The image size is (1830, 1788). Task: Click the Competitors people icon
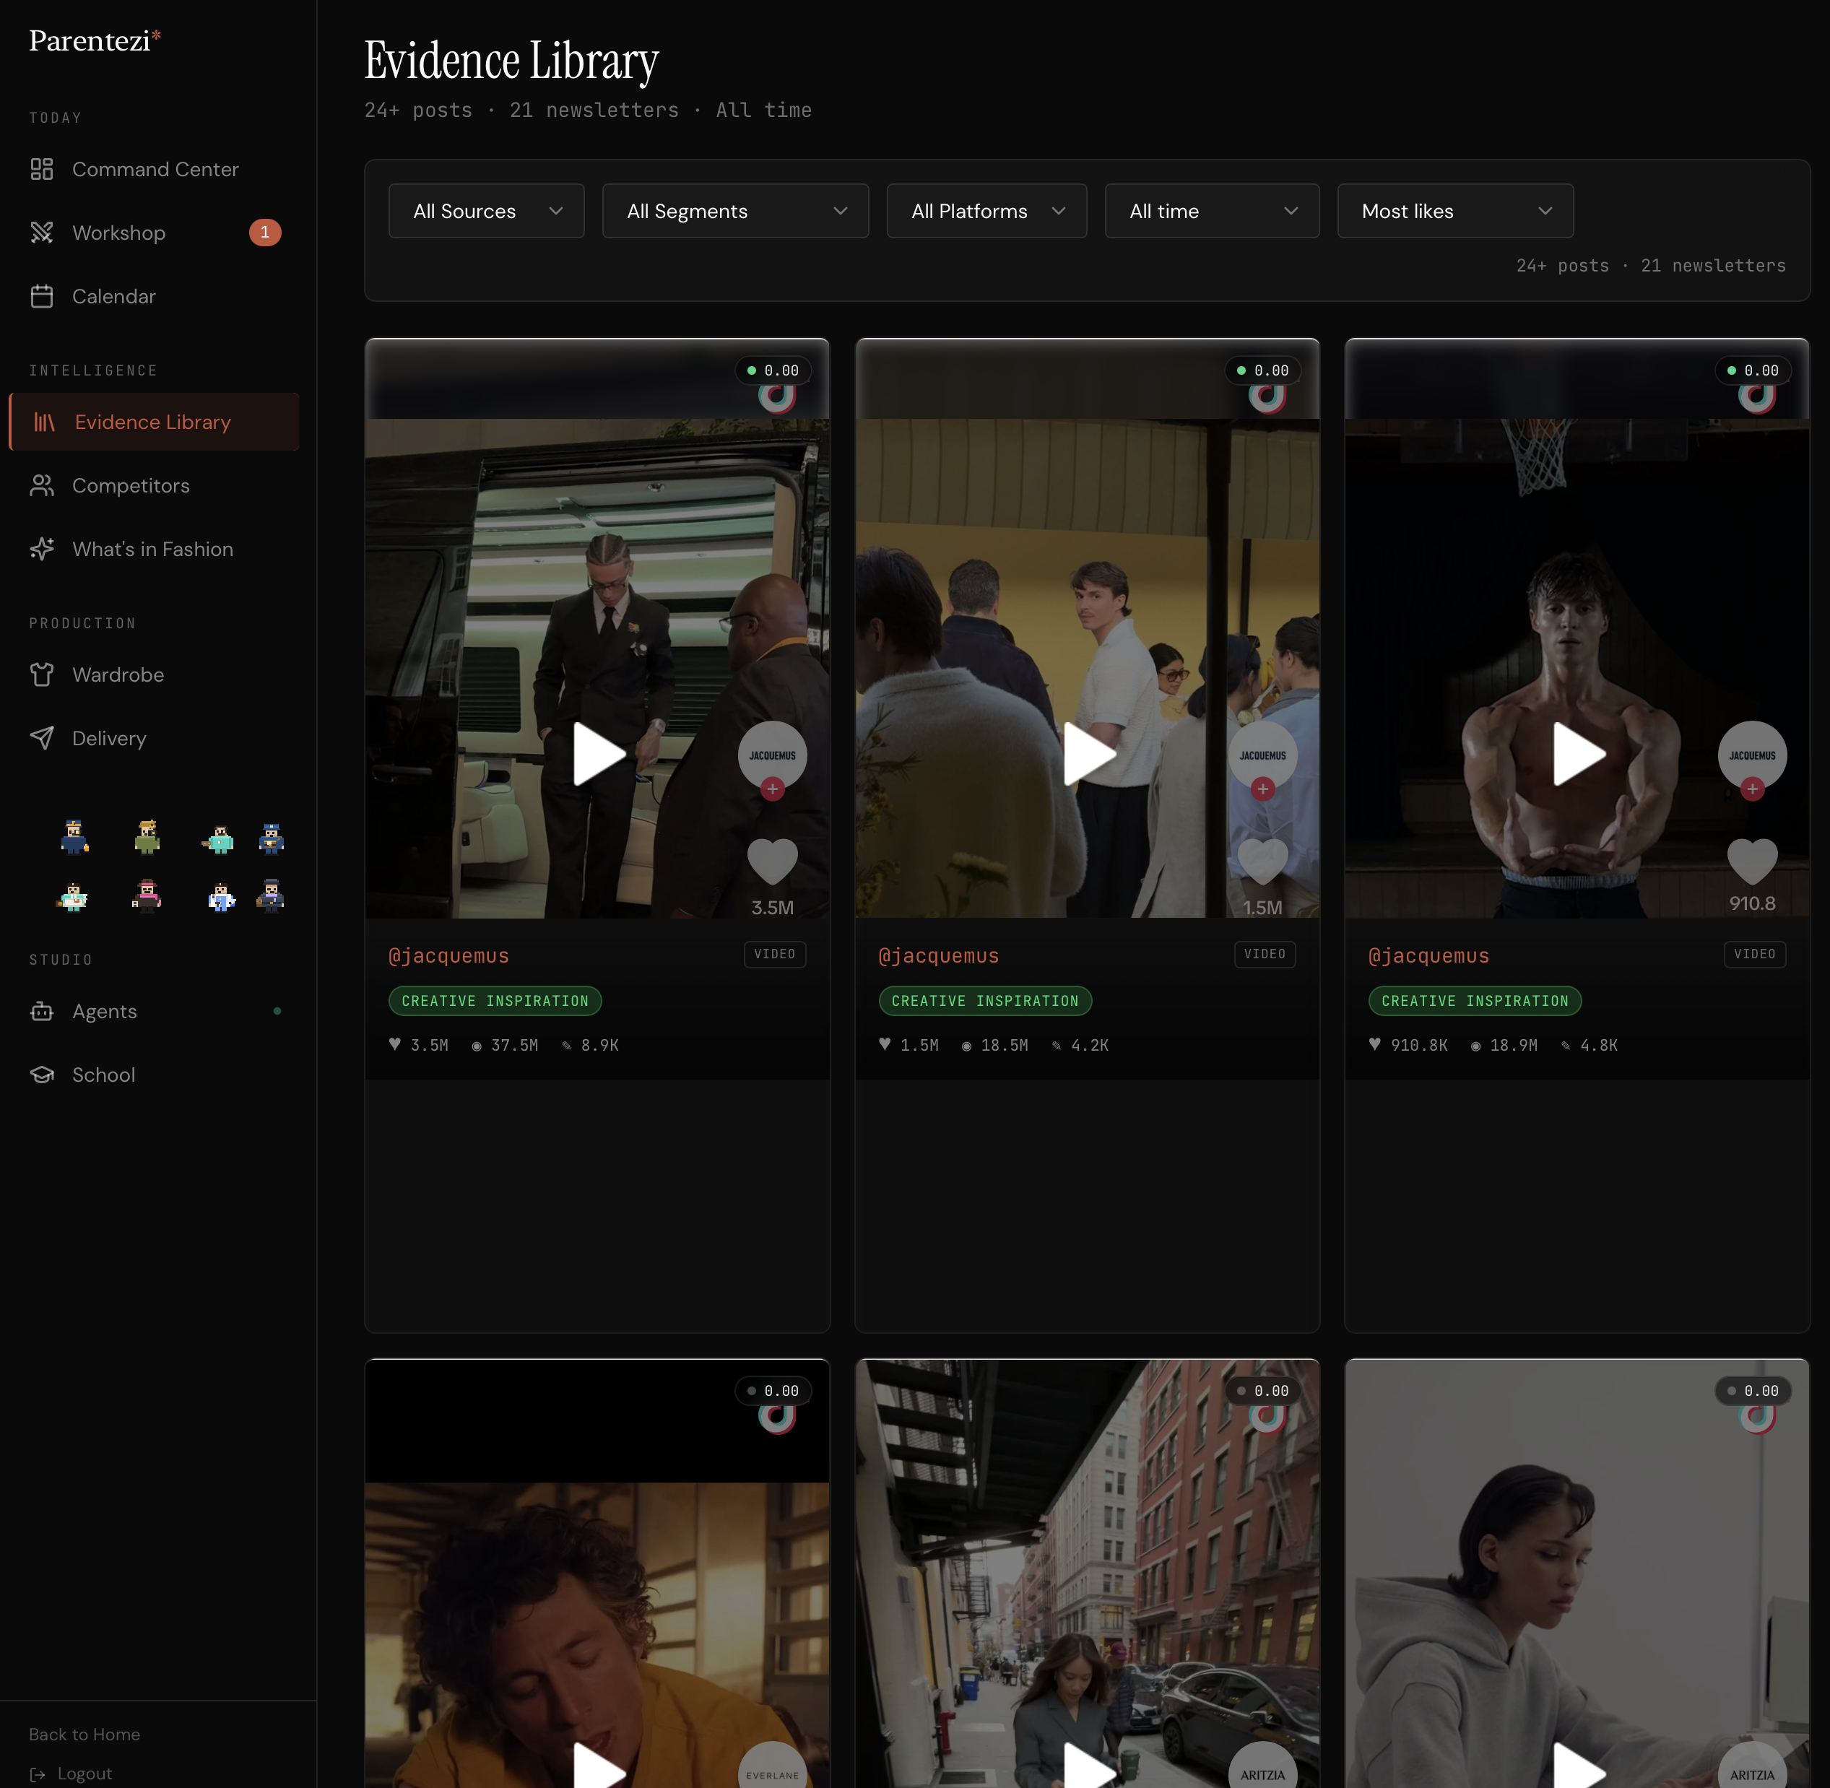tap(41, 485)
